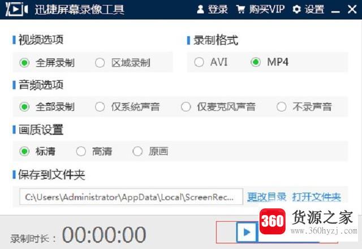Select 不录声音 audio option
The height and width of the screenshot is (249, 362).
[x=304, y=107]
